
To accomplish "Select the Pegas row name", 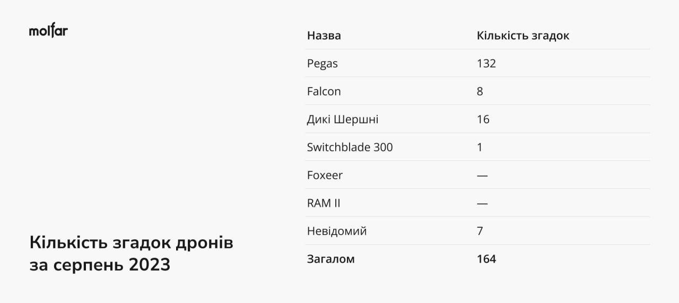I will coord(322,64).
